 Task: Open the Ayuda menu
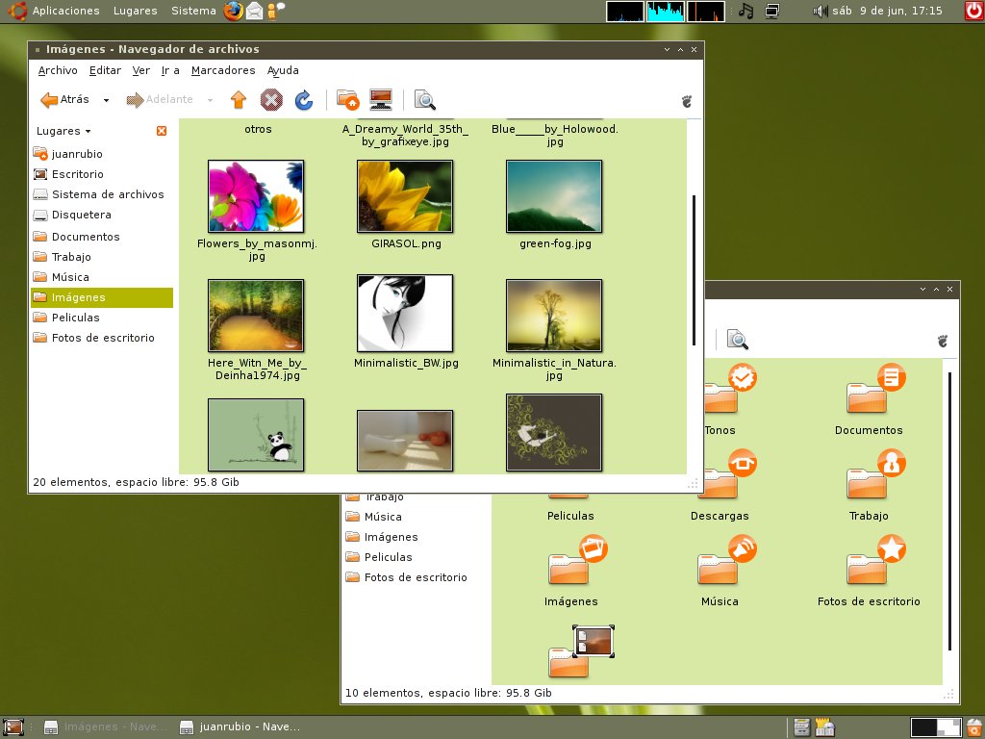[283, 70]
